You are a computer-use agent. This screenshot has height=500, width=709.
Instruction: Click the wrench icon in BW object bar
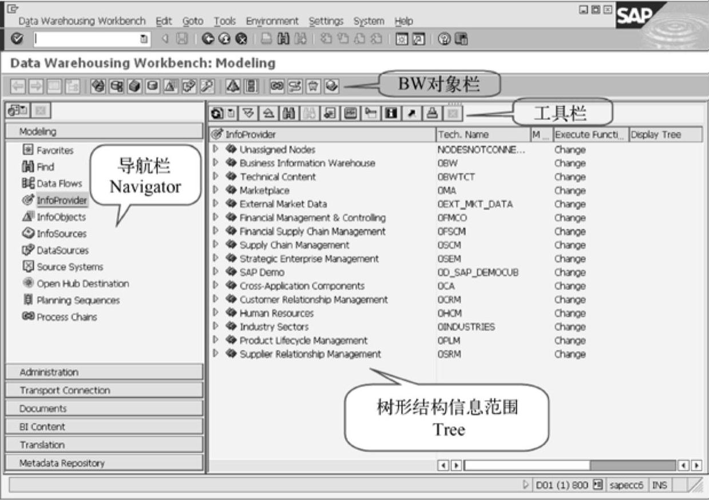click(x=207, y=87)
